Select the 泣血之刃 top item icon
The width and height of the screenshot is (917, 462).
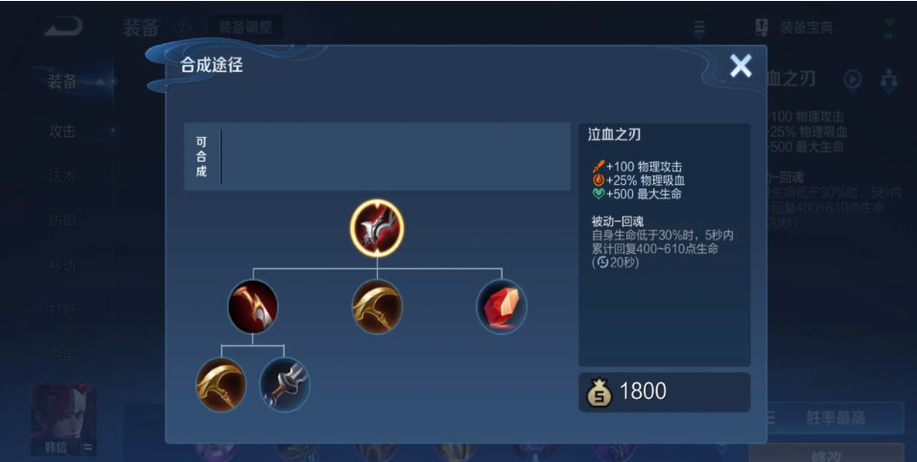(x=377, y=228)
